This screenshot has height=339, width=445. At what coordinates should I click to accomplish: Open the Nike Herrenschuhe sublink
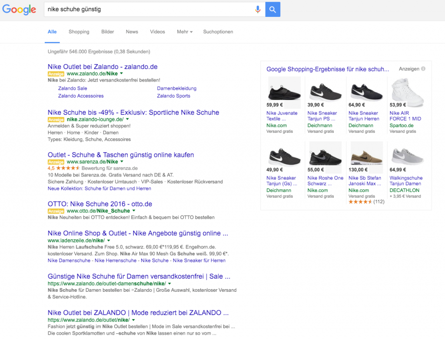point(116,261)
